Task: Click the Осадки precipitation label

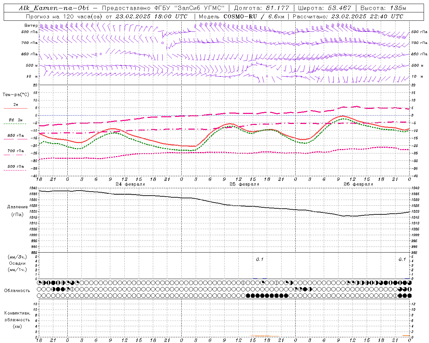Action: tap(17, 263)
